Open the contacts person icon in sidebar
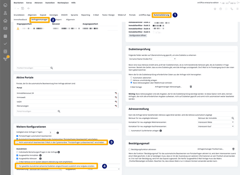The width and height of the screenshot is (240, 175). pyautogui.click(x=5, y=13)
